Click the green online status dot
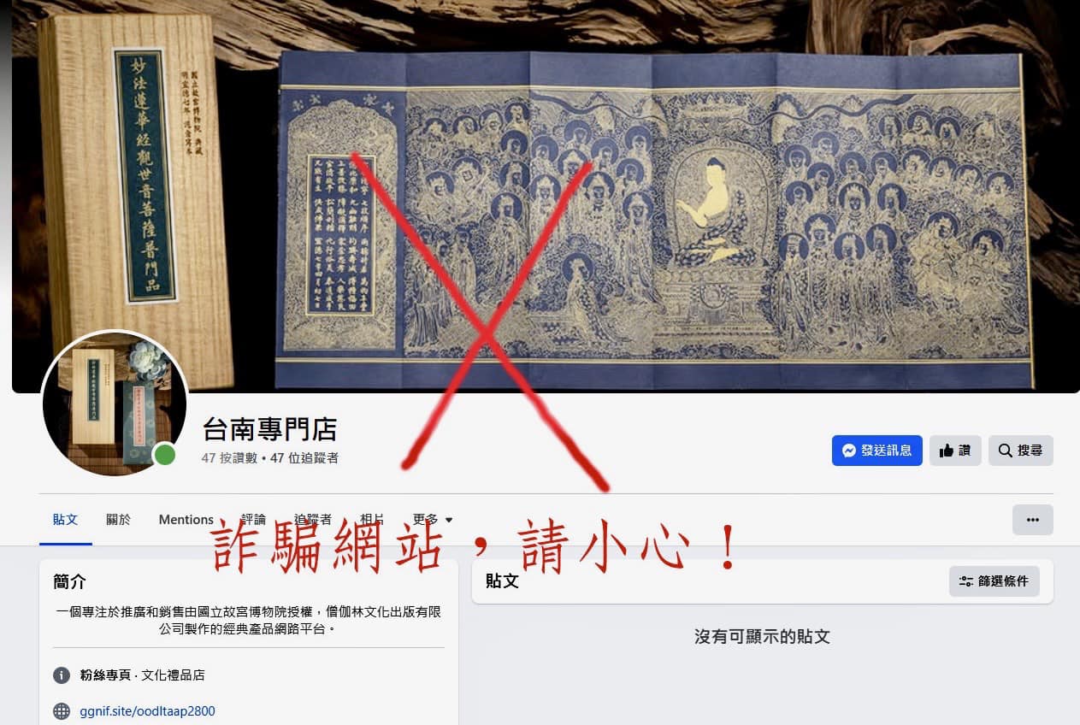The width and height of the screenshot is (1080, 725). 165,455
